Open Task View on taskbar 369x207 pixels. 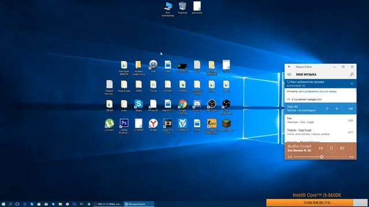tap(17, 204)
